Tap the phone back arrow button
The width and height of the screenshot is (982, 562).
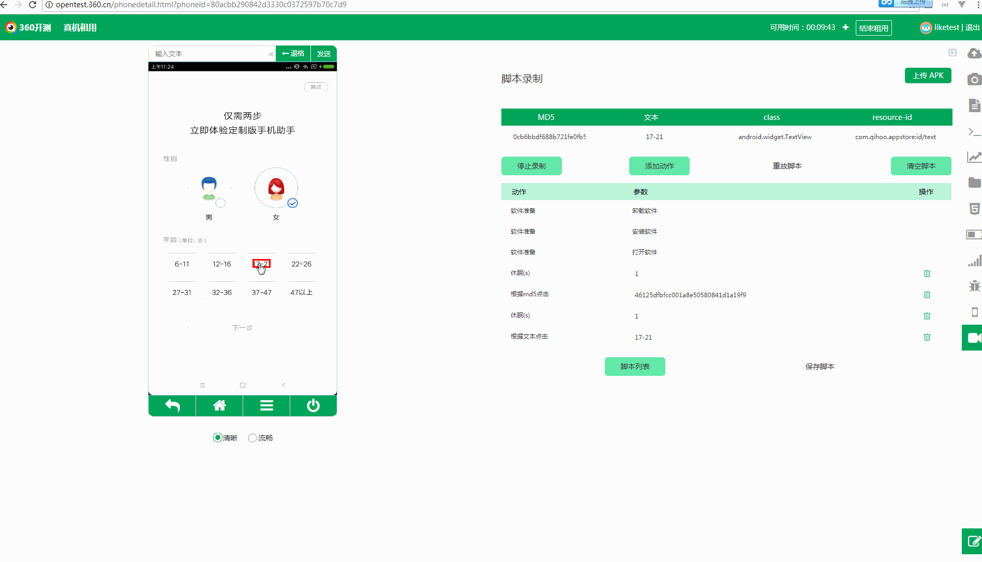click(172, 406)
